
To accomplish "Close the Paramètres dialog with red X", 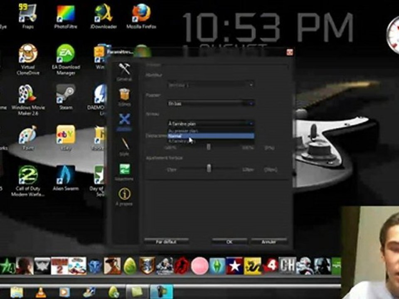I will [290, 52].
